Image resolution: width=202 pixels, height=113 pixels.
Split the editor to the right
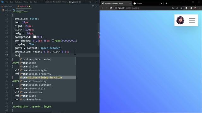93,6
